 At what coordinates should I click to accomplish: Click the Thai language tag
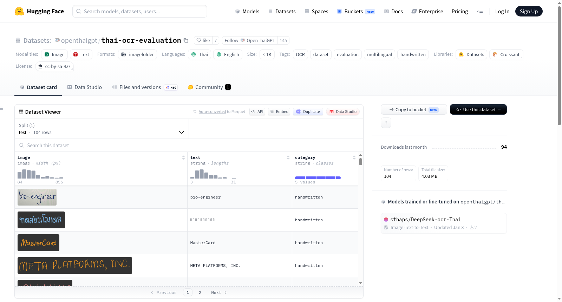[200, 54]
